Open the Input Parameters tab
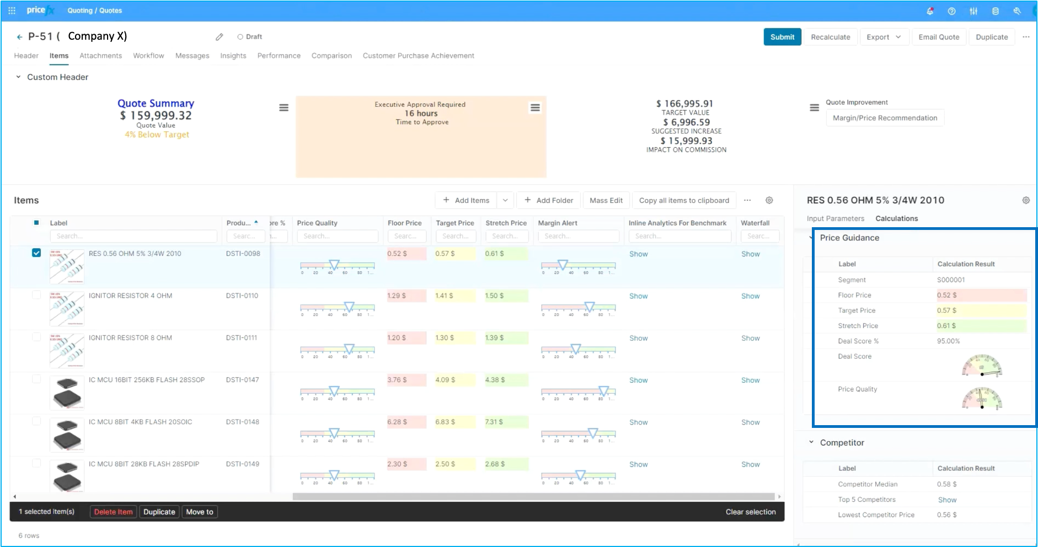 click(x=835, y=218)
